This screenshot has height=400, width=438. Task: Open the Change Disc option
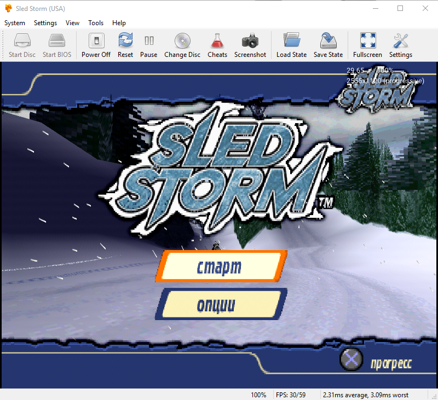click(182, 45)
